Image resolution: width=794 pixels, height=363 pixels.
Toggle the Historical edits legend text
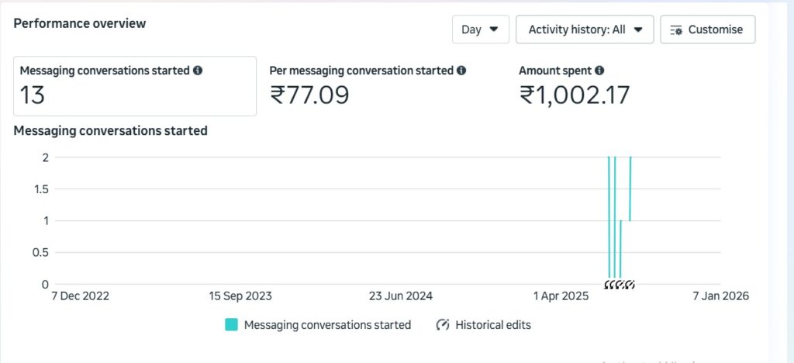493,325
